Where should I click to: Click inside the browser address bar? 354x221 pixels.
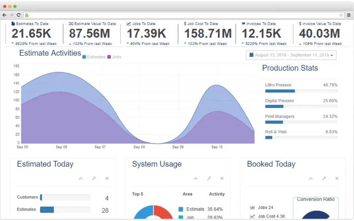(x=133, y=15)
